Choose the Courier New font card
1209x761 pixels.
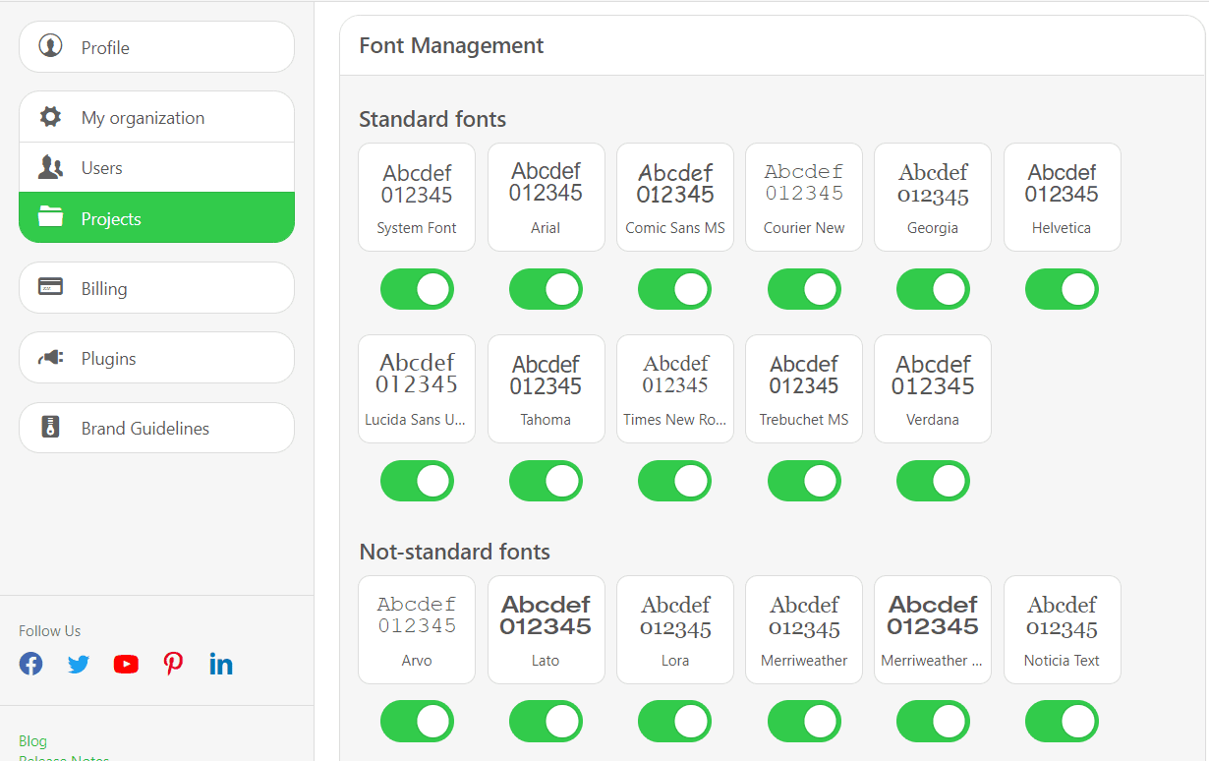click(804, 197)
